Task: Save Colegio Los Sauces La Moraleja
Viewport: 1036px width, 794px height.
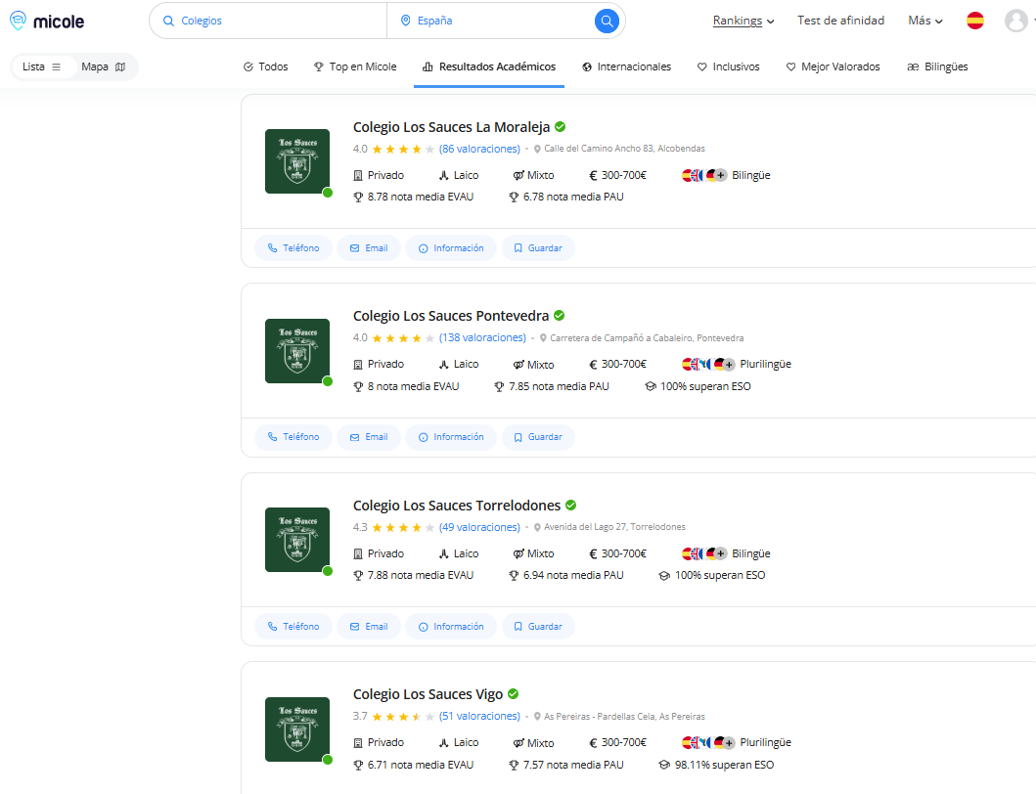Action: [538, 248]
